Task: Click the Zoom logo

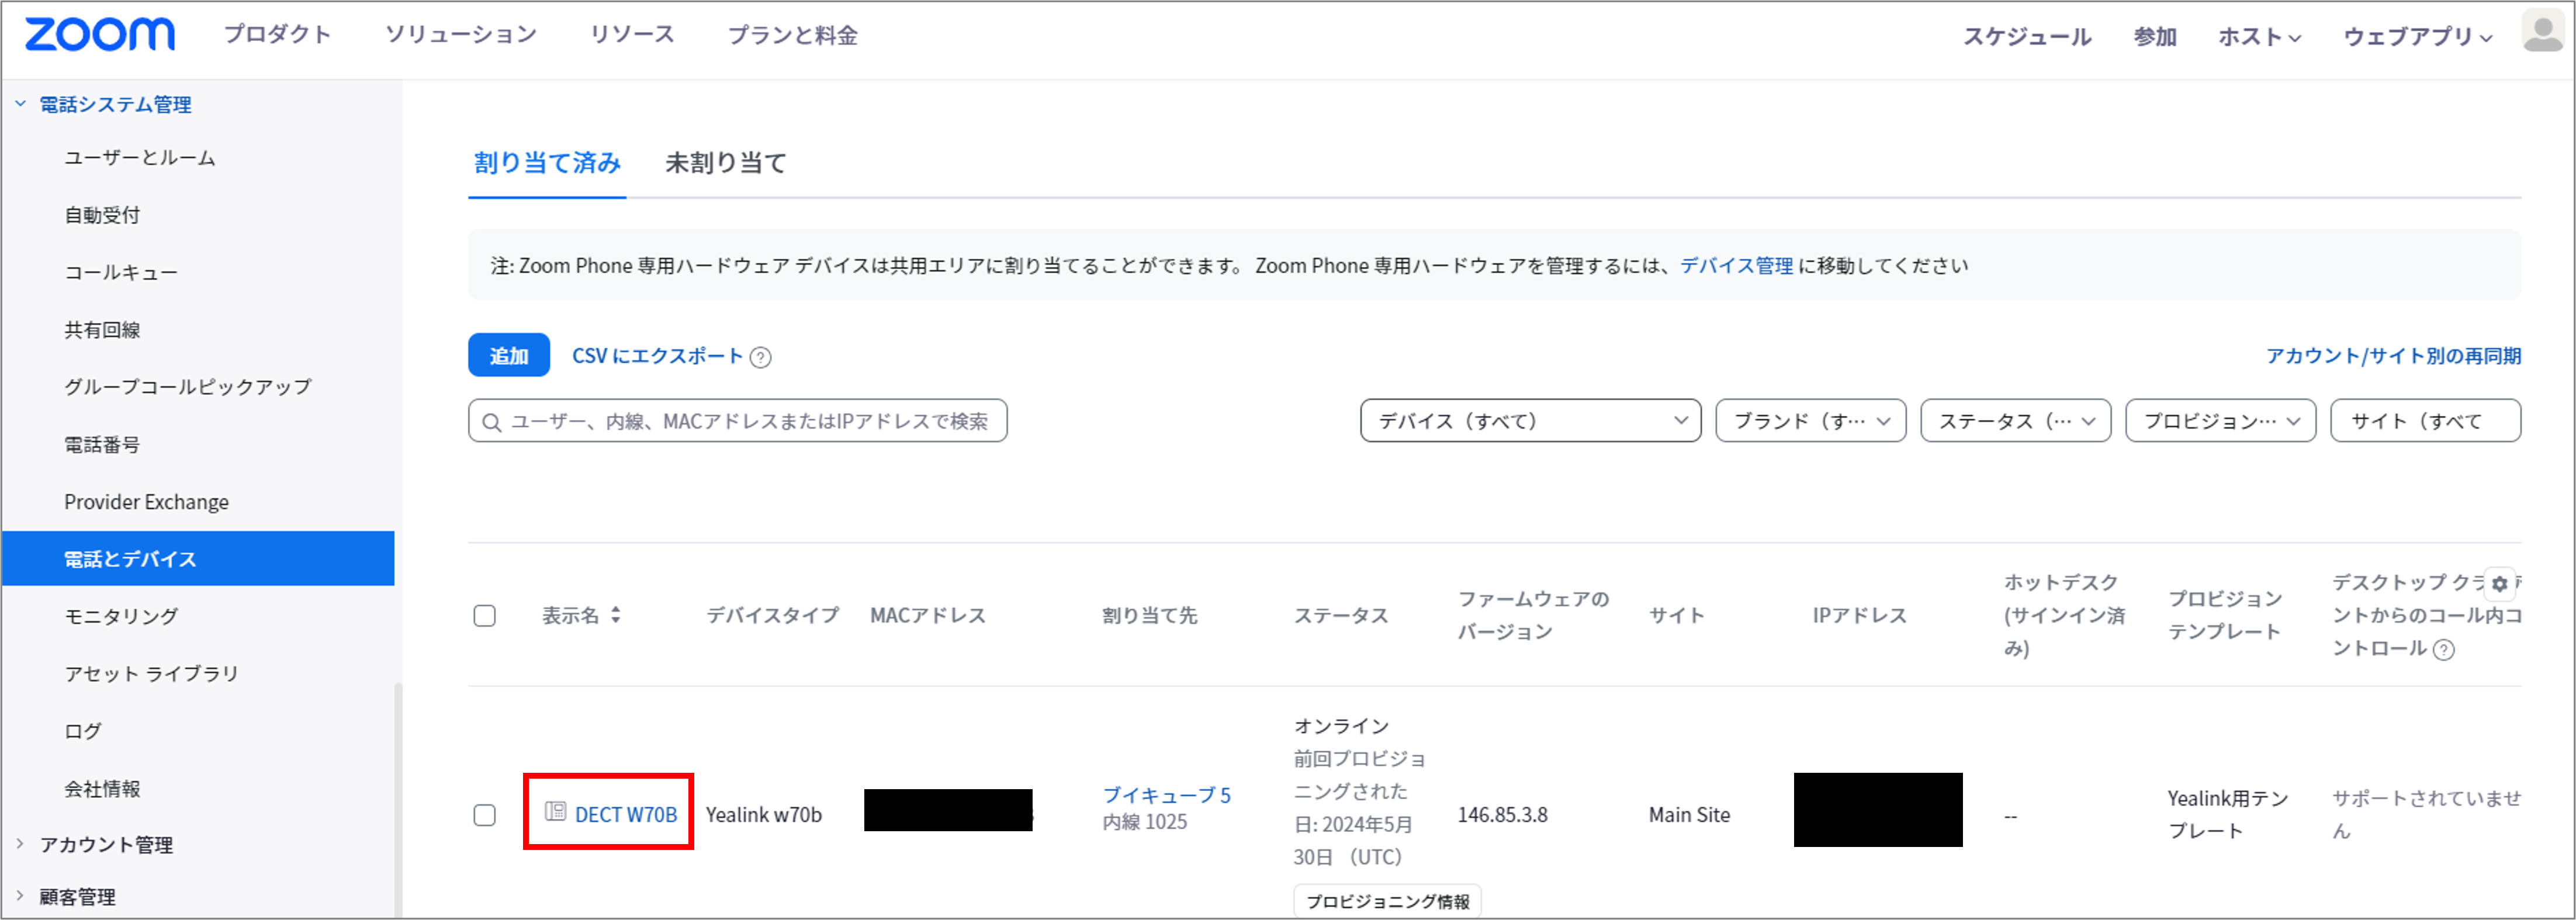Action: coord(99,34)
